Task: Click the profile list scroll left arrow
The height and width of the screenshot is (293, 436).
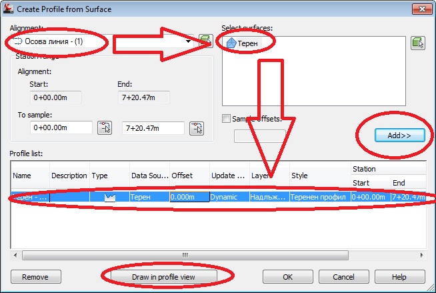Action: pyautogui.click(x=15, y=255)
